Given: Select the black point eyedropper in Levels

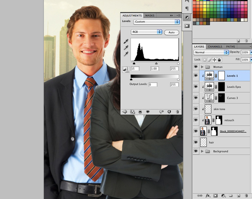Looking at the screenshot, I should click(126, 41).
